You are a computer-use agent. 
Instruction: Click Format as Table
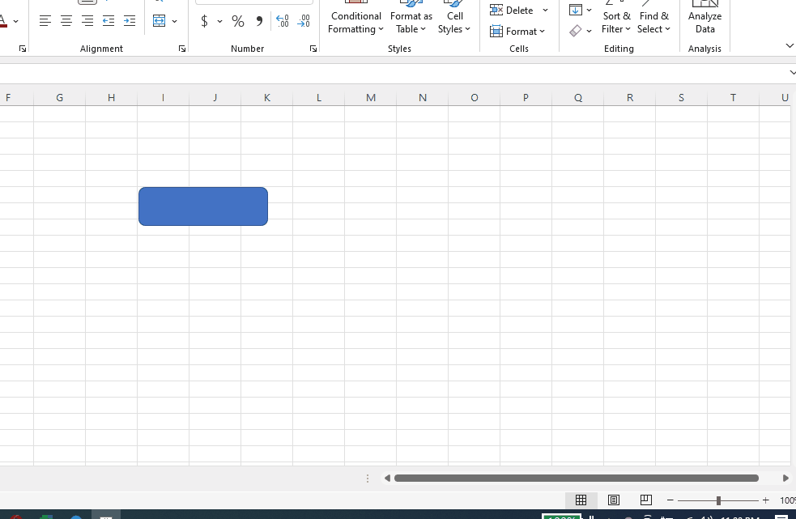click(411, 22)
